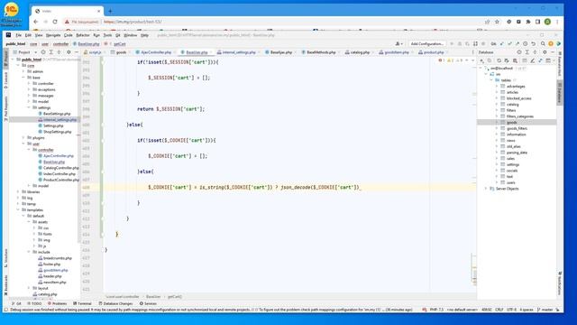
Task: Hide the Database tool window
Action: 553,52
